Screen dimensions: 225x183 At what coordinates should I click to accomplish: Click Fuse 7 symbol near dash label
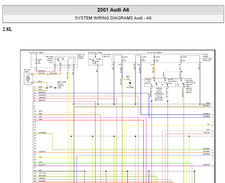[x=181, y=59]
